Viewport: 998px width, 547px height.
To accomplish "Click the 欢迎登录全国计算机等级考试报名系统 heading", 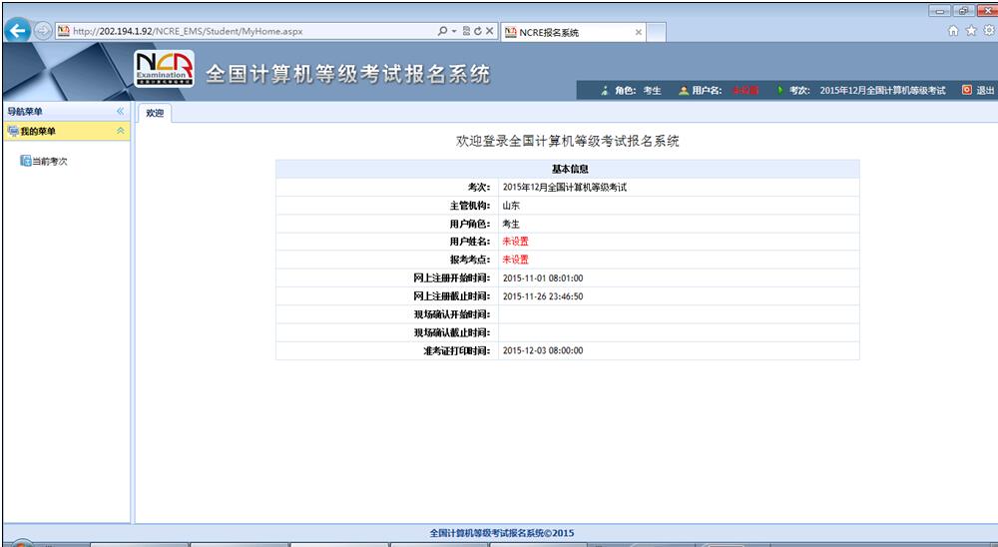I will pos(568,141).
